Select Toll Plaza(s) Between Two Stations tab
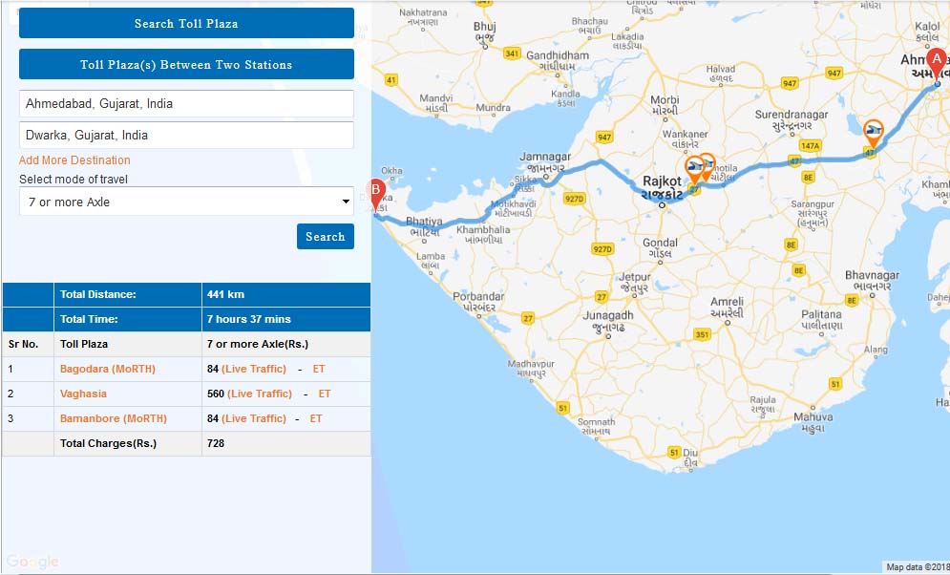 click(186, 65)
